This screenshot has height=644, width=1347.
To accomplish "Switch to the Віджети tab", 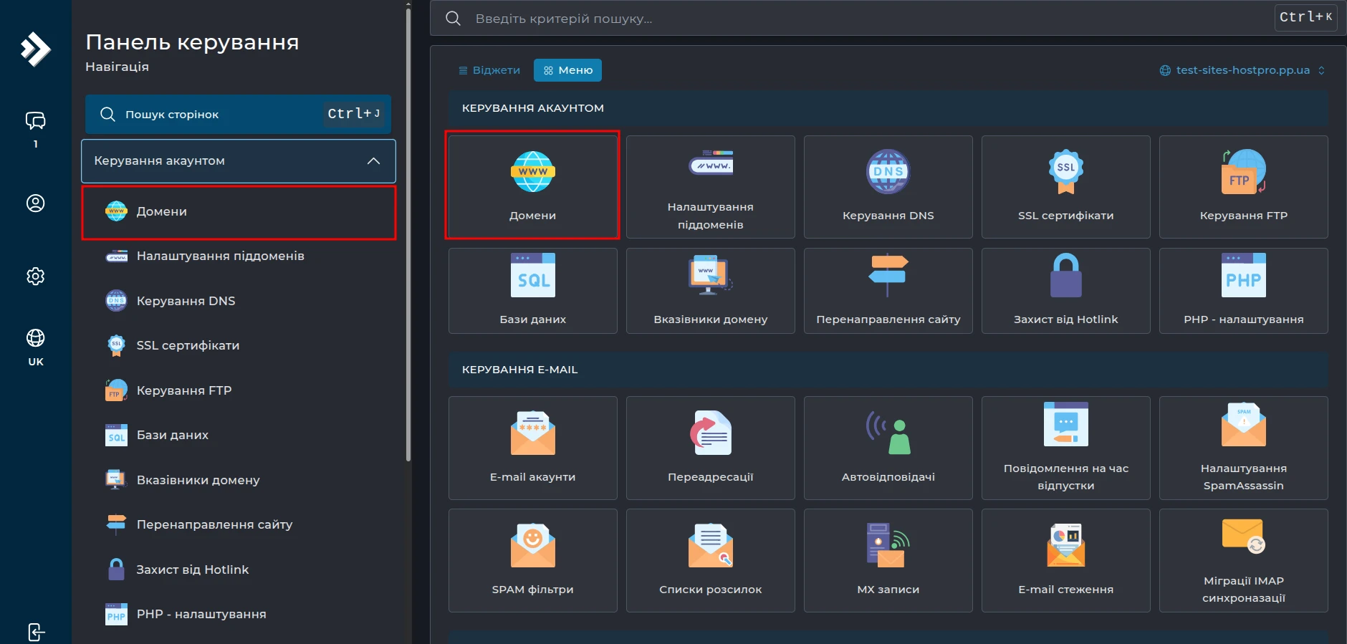I will tap(489, 70).
